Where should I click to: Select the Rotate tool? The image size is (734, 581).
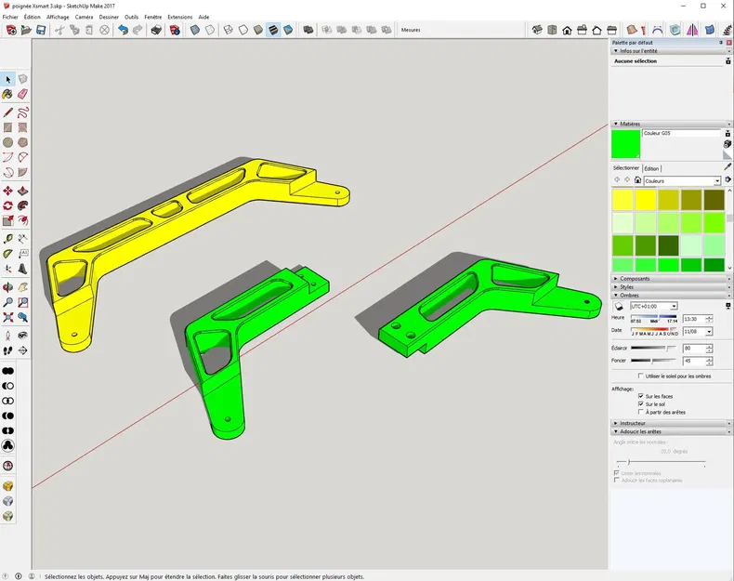8,205
